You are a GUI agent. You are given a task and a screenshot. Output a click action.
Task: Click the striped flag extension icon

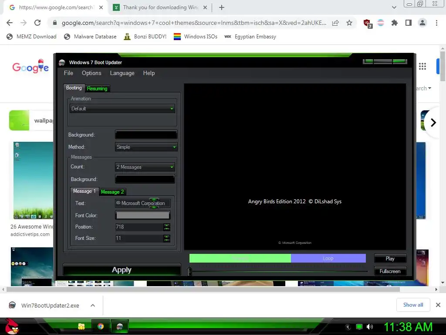coord(381,23)
